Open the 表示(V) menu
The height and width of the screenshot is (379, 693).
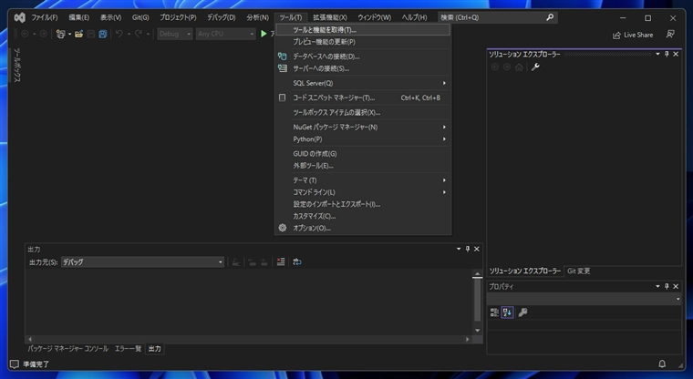coord(110,17)
